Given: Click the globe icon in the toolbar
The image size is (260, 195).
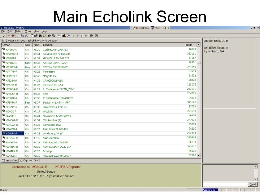Looking at the screenshot, I should point(68,36).
